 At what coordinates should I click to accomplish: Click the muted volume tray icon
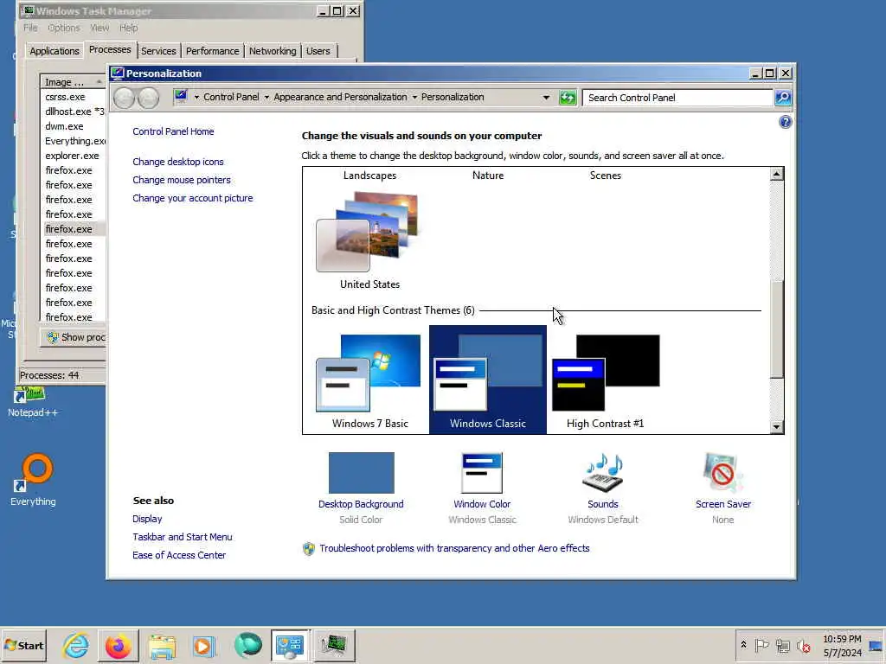pyautogui.click(x=803, y=645)
